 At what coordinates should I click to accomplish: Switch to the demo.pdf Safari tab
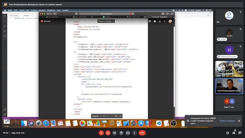tap(160, 17)
